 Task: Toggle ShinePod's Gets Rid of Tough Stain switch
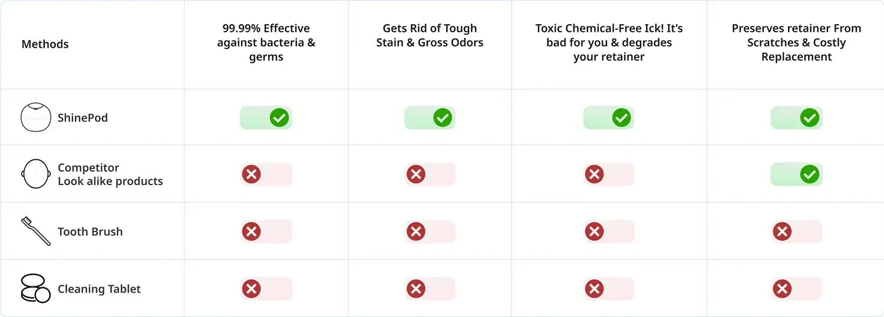[430, 118]
